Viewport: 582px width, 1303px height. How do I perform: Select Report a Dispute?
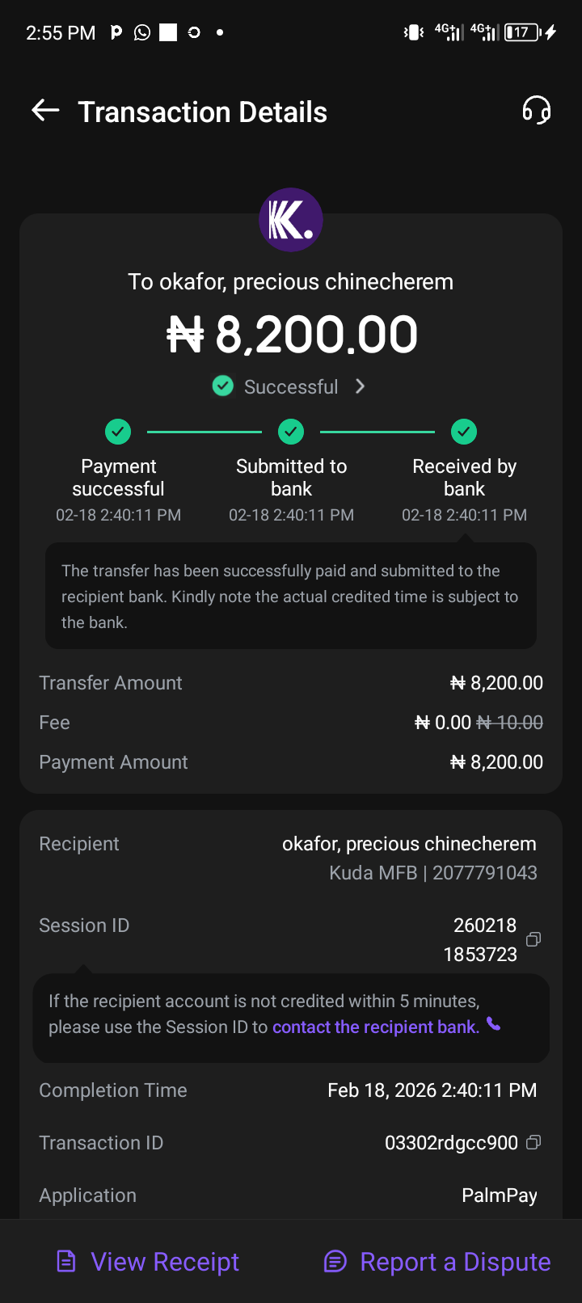[455, 1262]
